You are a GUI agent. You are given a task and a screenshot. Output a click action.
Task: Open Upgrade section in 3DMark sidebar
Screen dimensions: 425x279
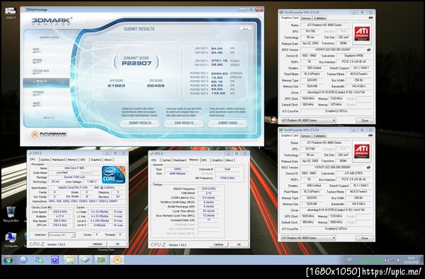38,93
